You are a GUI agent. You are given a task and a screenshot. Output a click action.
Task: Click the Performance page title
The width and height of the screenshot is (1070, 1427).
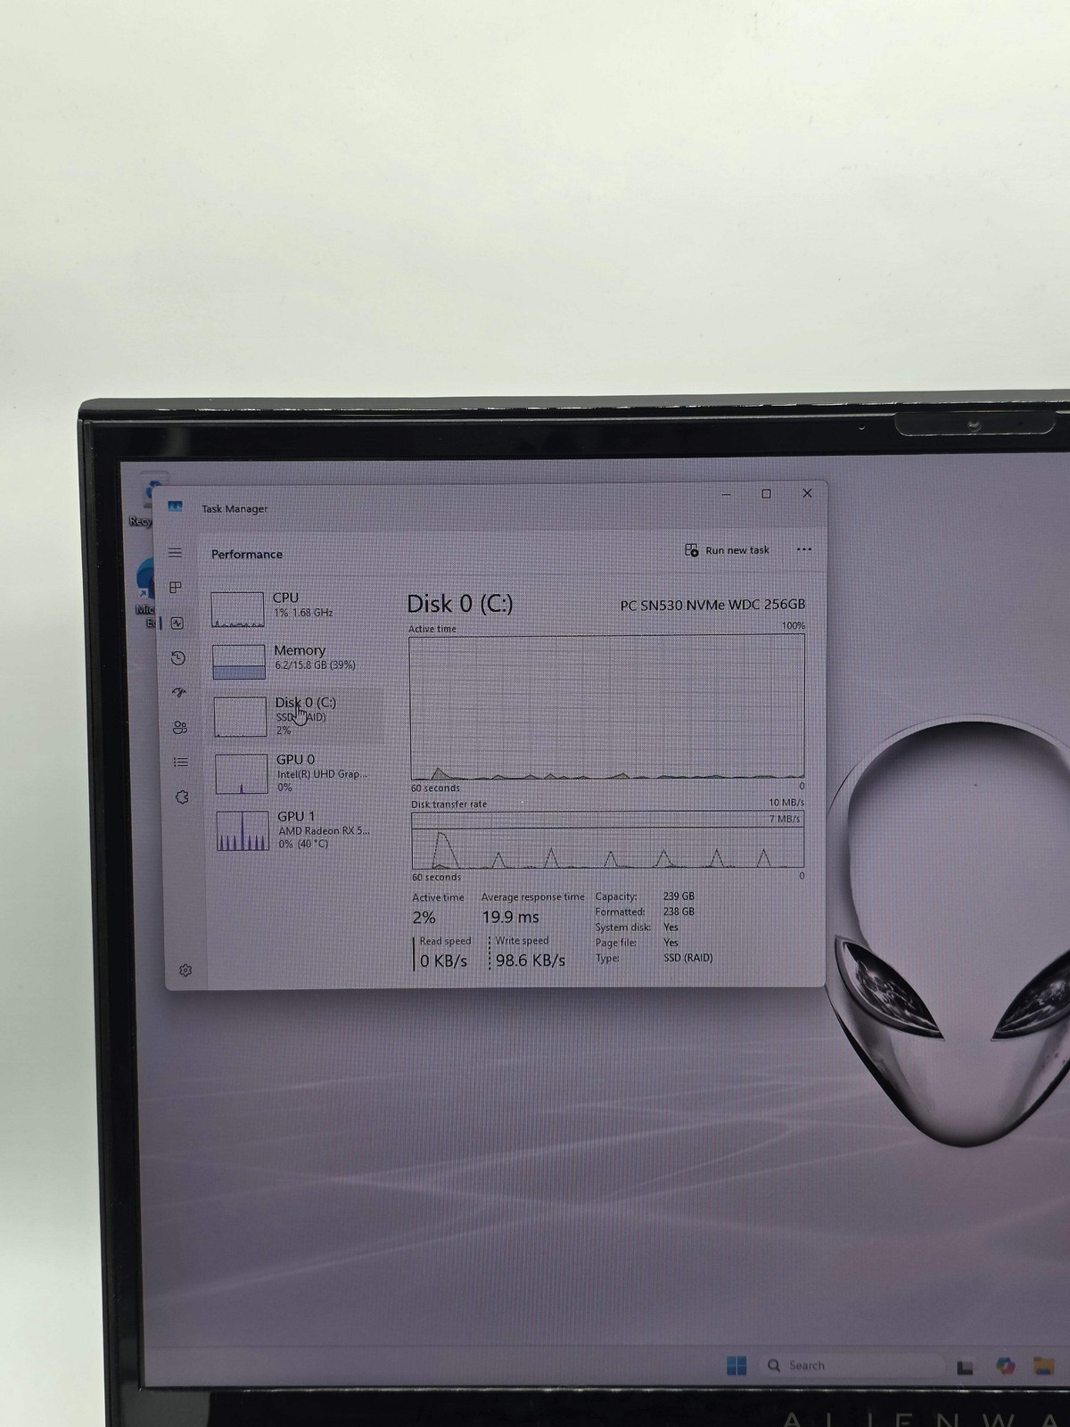pyautogui.click(x=247, y=554)
